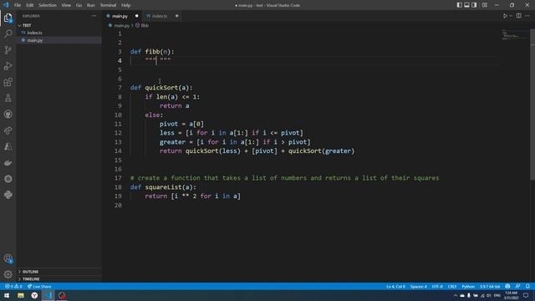
Task: Open the Selection menu
Action: pos(48,5)
